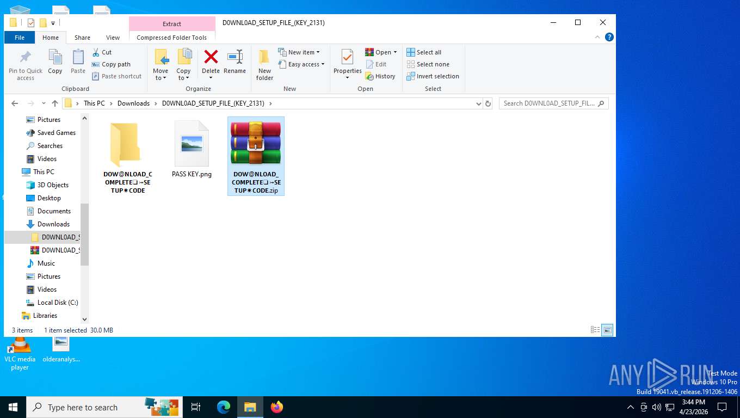The height and width of the screenshot is (418, 740).
Task: Open Explorer Help icon
Action: click(x=609, y=37)
